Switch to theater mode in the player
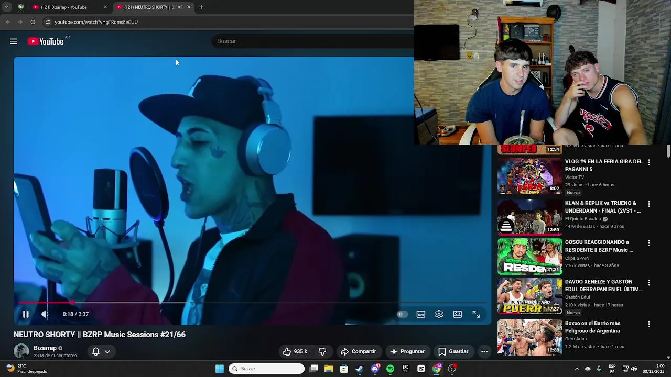 pyautogui.click(x=458, y=314)
